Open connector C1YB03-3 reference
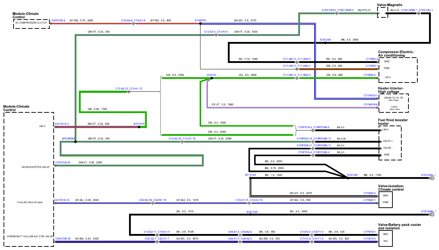The image size is (439, 250). 372,59
